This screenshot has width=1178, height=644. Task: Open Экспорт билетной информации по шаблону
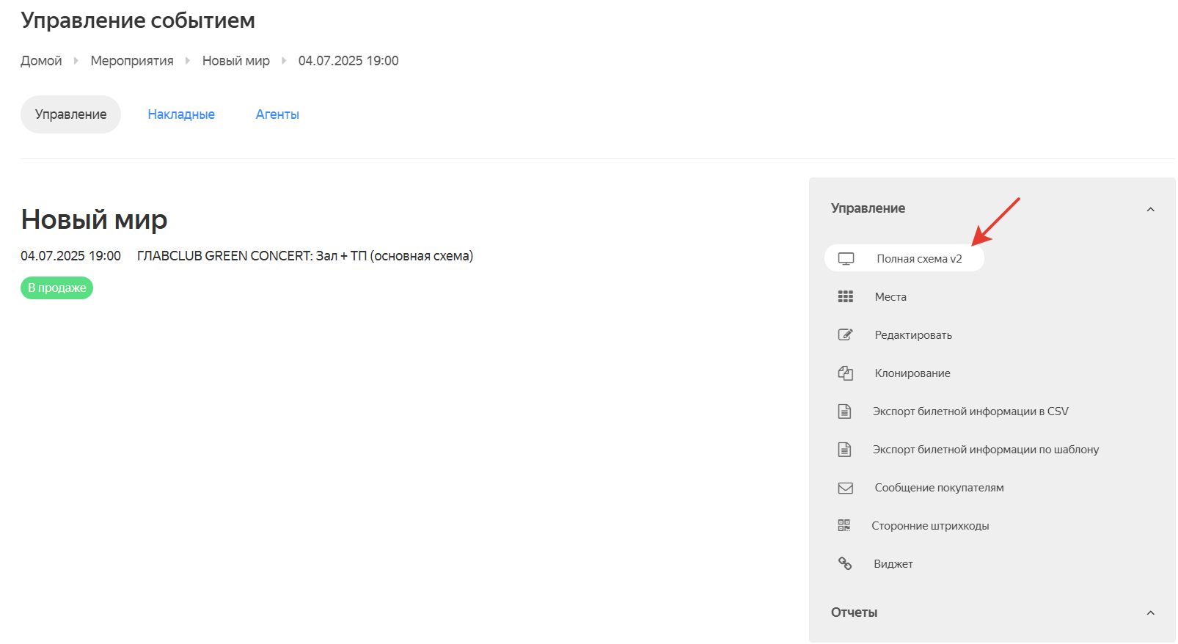pos(985,450)
